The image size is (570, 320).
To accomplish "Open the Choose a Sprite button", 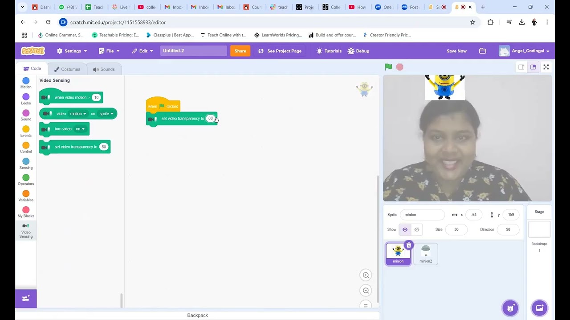I will 510,308.
